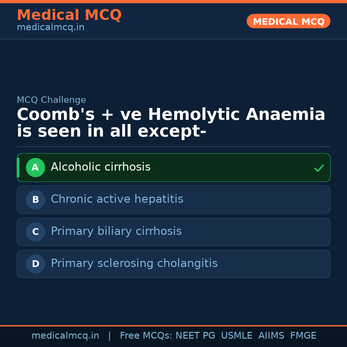Select the Alcoholic cirrhosis answer text
347x347 pixels.
click(x=101, y=167)
